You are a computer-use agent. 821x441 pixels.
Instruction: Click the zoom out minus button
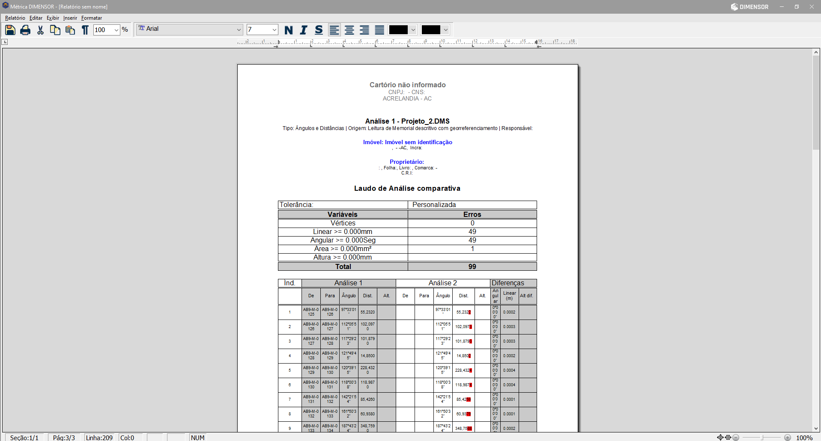point(736,438)
